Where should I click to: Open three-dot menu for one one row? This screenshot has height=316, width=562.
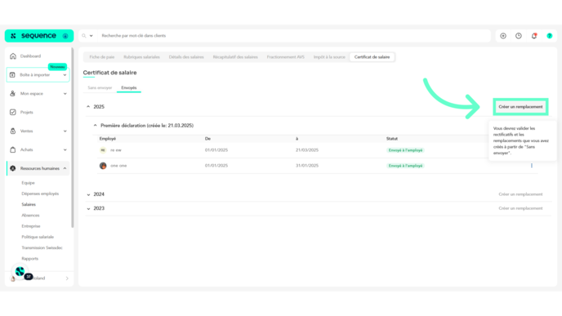[532, 166]
